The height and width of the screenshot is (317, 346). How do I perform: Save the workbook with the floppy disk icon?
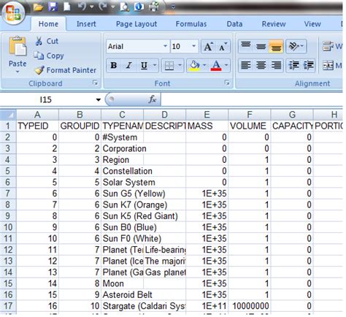pyautogui.click(x=53, y=7)
